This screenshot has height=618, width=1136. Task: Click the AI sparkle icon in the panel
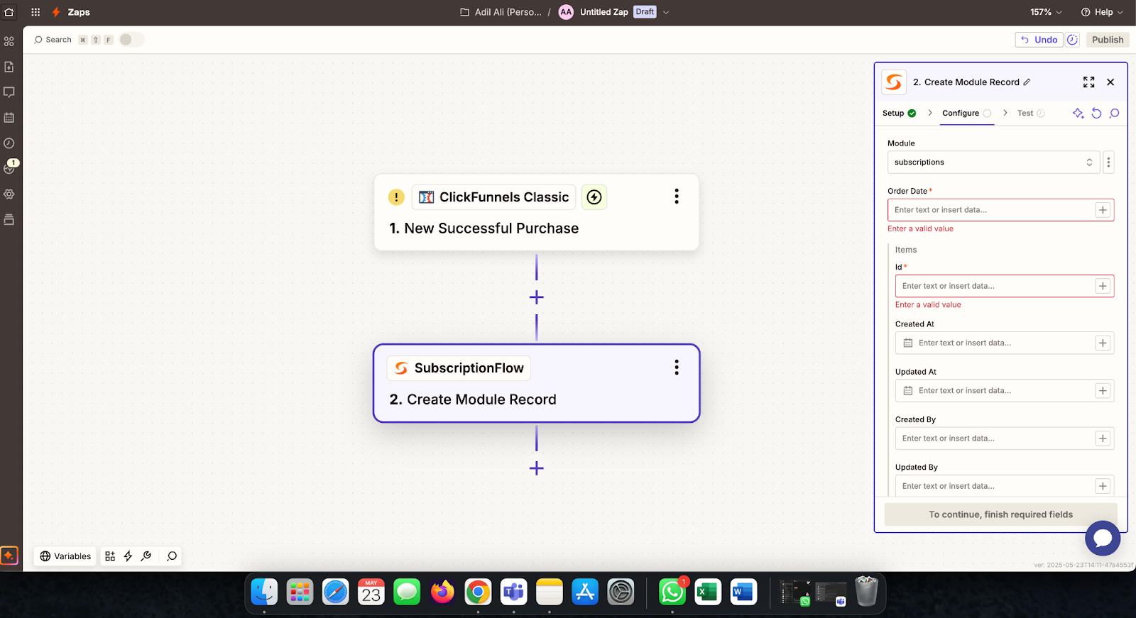click(x=1078, y=113)
